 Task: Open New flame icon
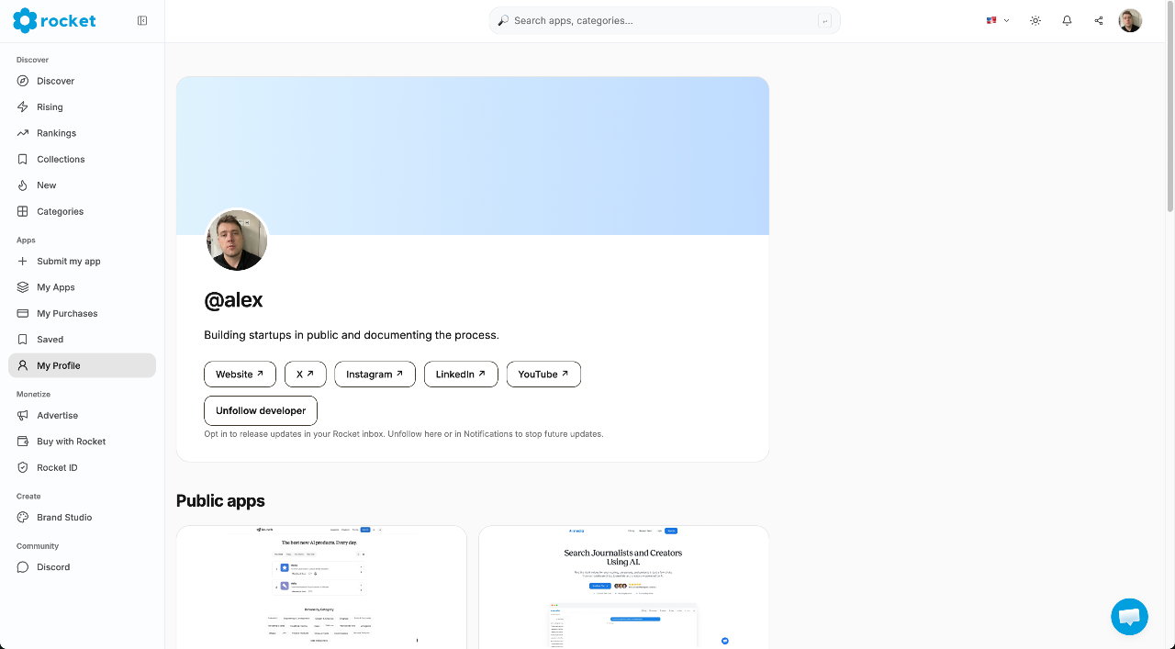coord(23,185)
